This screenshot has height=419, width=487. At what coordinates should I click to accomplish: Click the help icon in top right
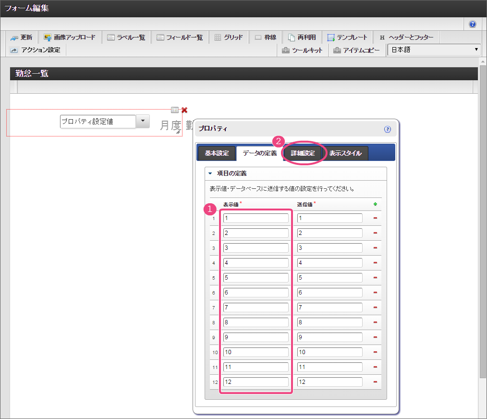coord(473,24)
